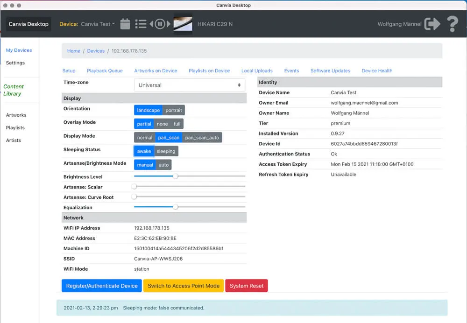467x323 pixels.
Task: Click the Equalization slider handle
Action: coord(176,207)
